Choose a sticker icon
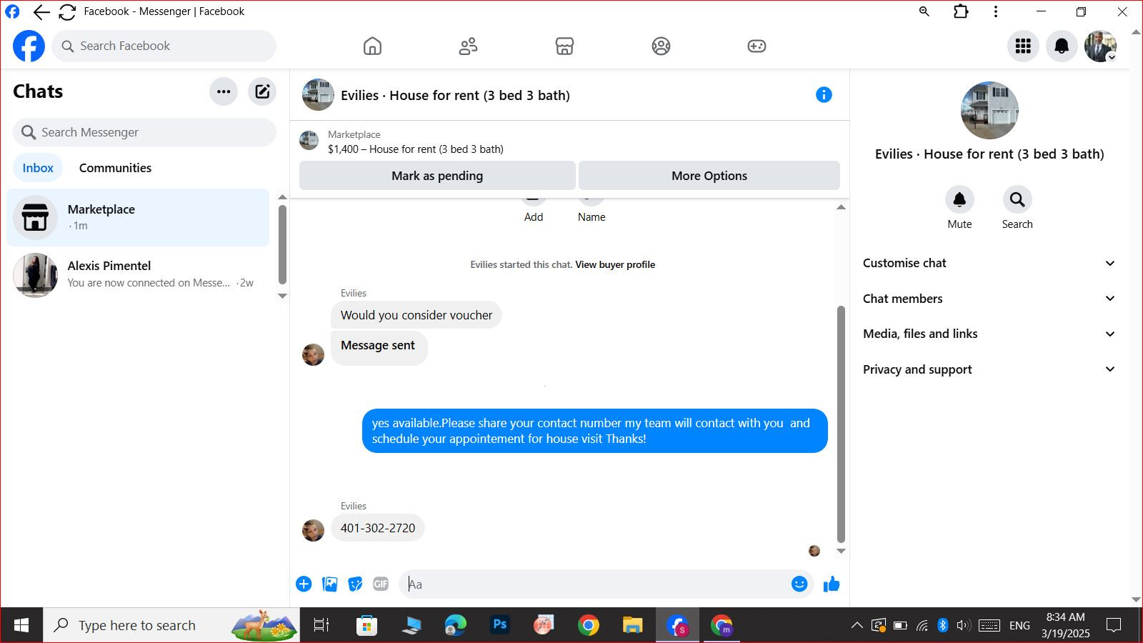1143x643 pixels. (x=355, y=584)
